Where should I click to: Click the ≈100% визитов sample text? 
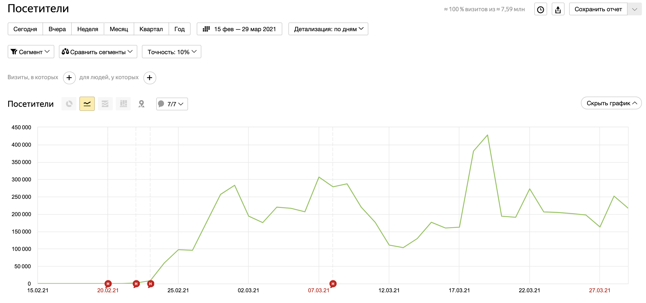coord(484,9)
